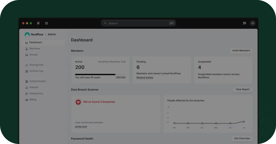Click the "200/250" seats value
276x144 pixels.
coord(121,77)
